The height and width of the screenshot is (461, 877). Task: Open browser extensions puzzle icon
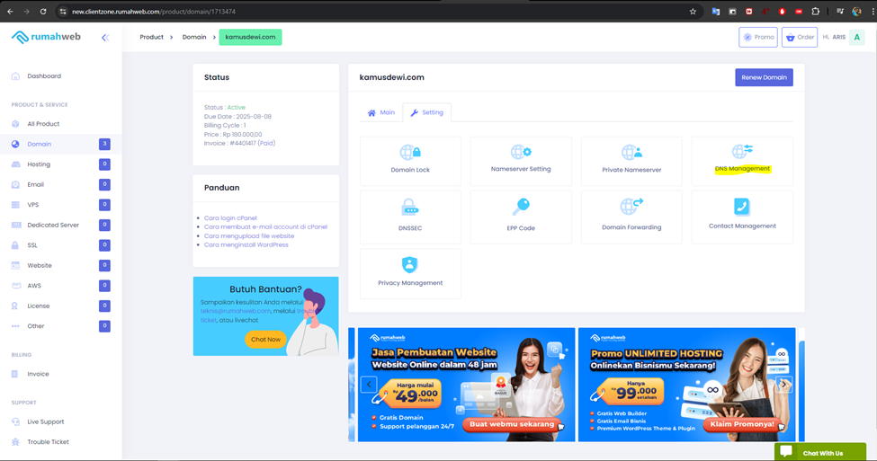(x=816, y=11)
